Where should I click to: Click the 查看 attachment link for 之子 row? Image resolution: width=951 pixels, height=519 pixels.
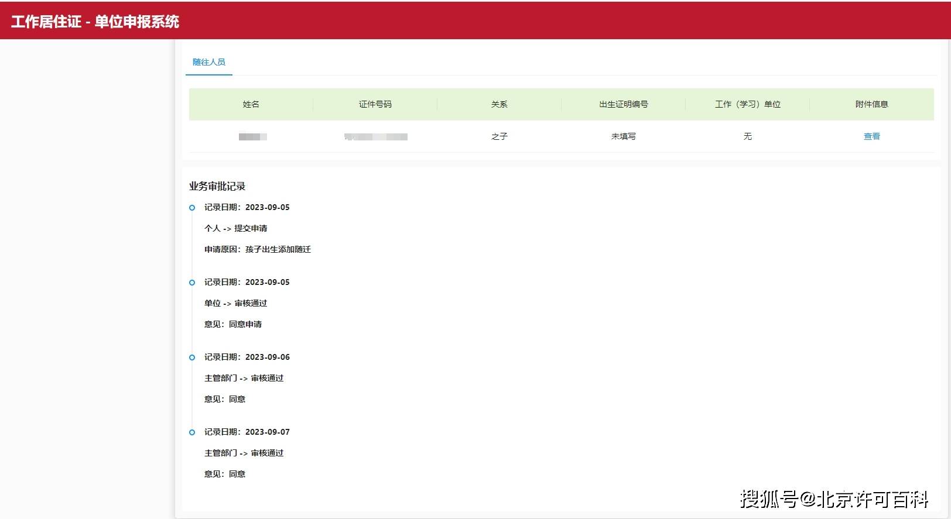point(871,136)
